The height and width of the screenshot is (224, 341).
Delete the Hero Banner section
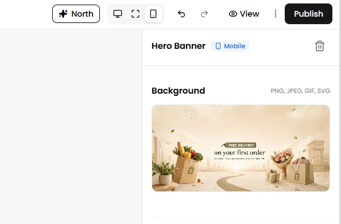pos(319,46)
